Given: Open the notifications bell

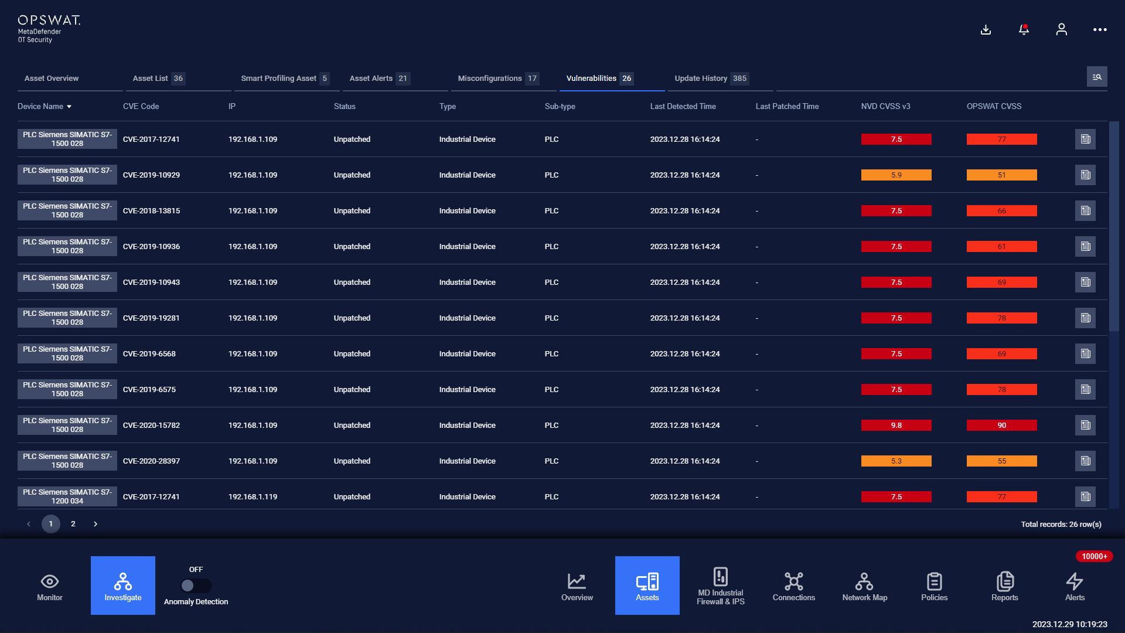Looking at the screenshot, I should pos(1024,29).
